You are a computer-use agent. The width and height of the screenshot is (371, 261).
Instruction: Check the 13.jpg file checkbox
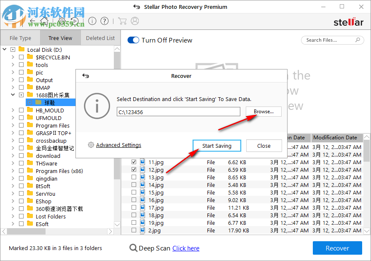[x=134, y=177]
